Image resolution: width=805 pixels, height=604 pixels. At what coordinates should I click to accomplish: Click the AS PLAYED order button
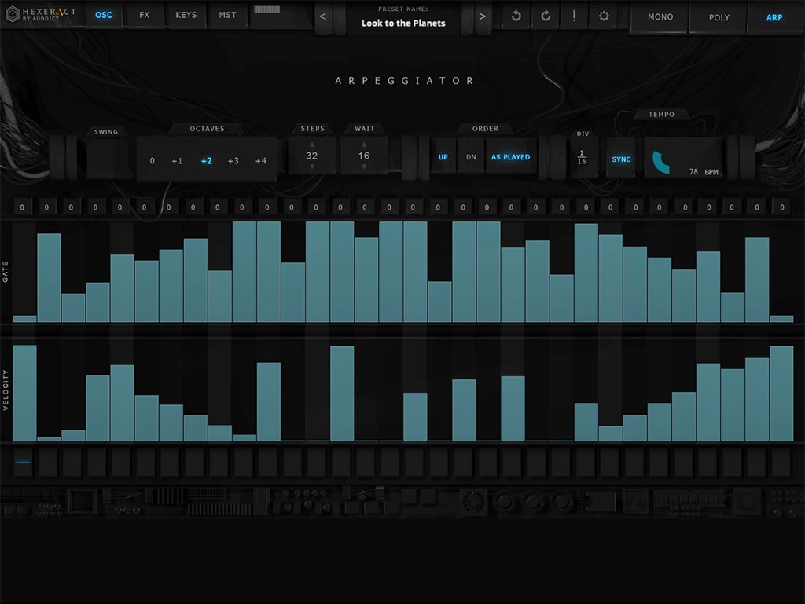(511, 156)
